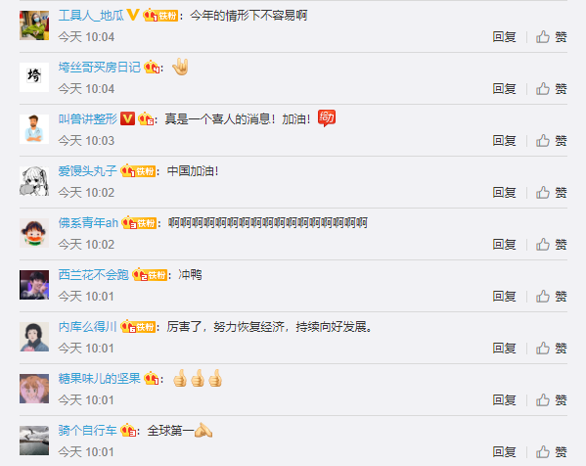Viewport: 586px width, 466px height.
Task: Click the avatar of 西兰花不会跑
Action: click(34, 285)
